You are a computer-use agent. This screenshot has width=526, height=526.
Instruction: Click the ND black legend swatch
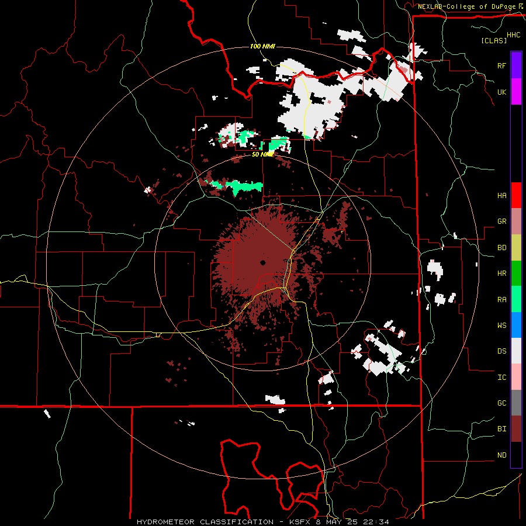516,455
